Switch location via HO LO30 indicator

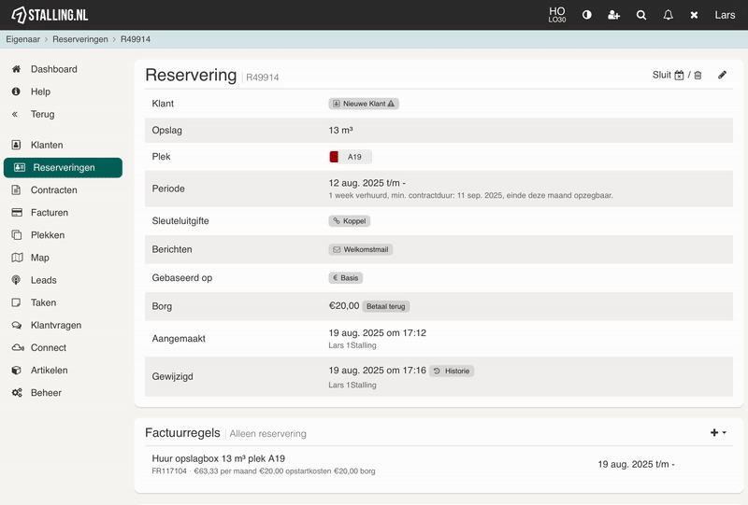pos(556,15)
